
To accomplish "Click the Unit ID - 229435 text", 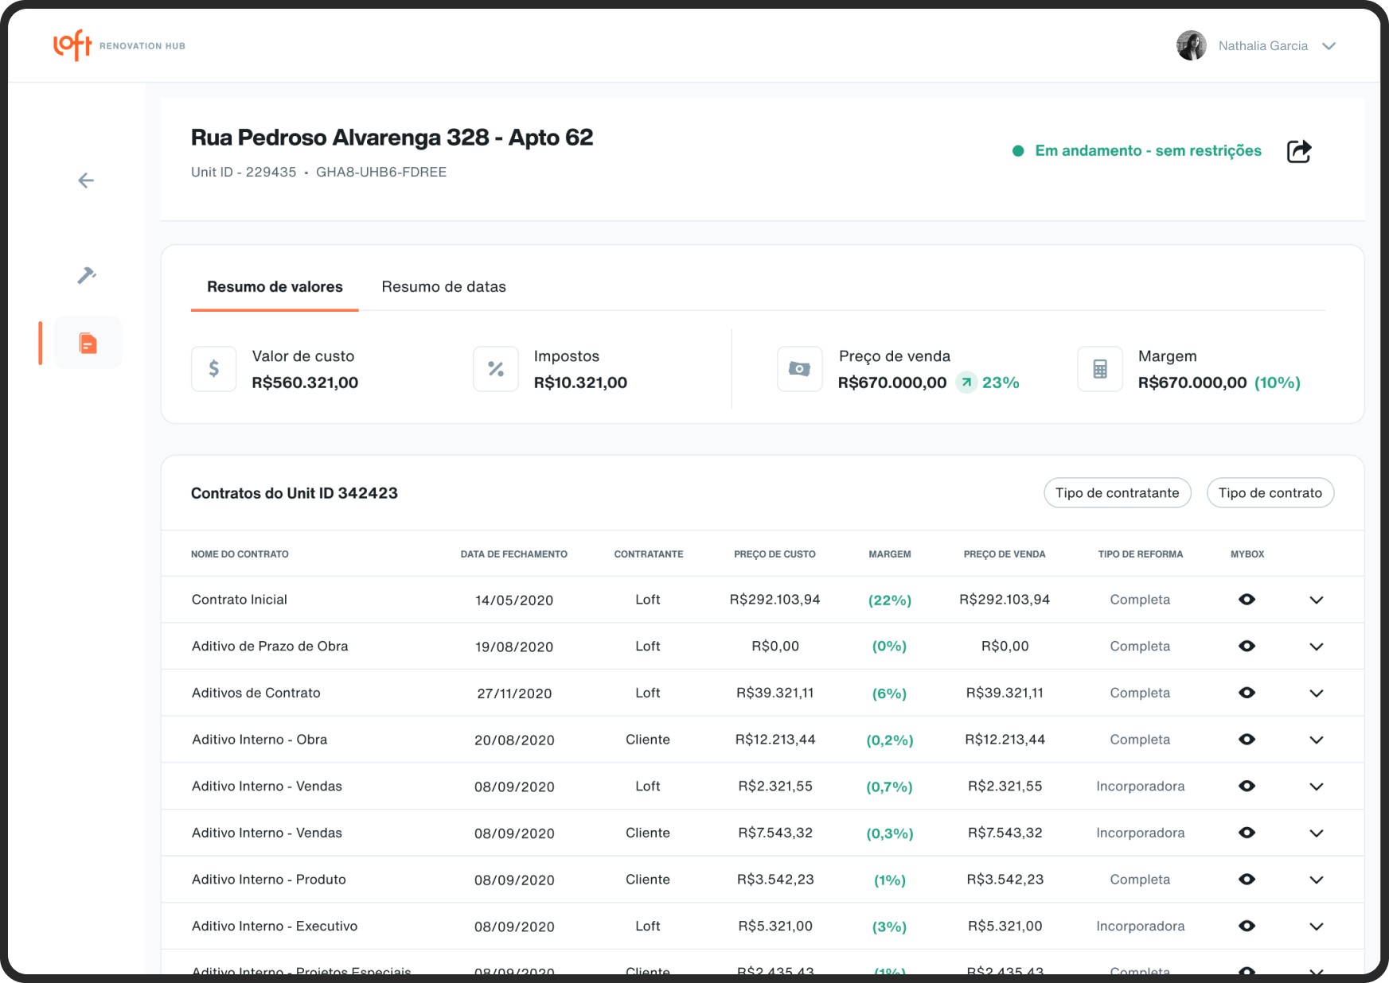I will [244, 172].
